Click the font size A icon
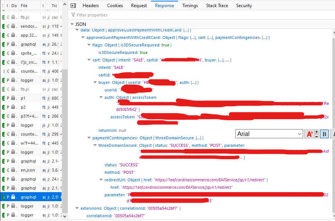 [x=309, y=134]
